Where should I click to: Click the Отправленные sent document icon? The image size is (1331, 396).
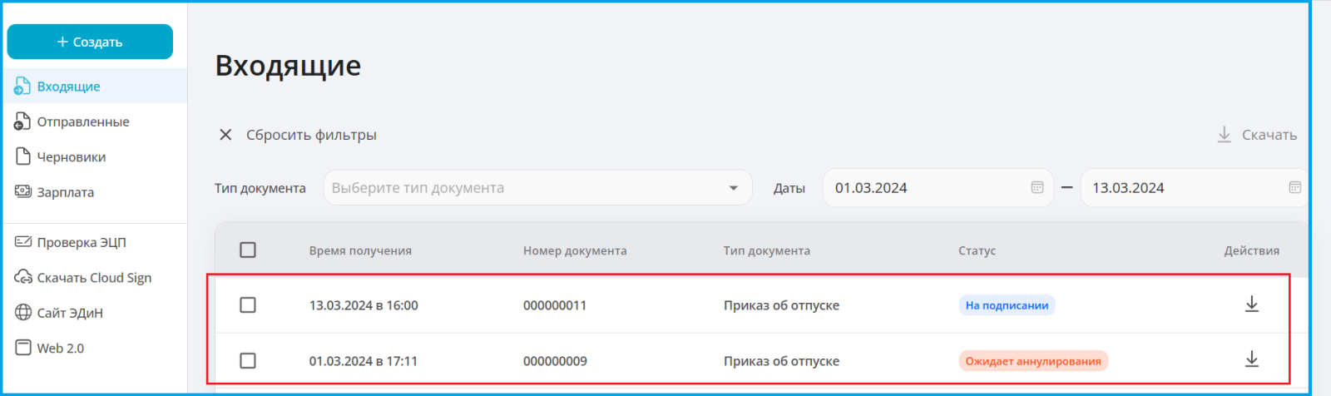[x=22, y=121]
